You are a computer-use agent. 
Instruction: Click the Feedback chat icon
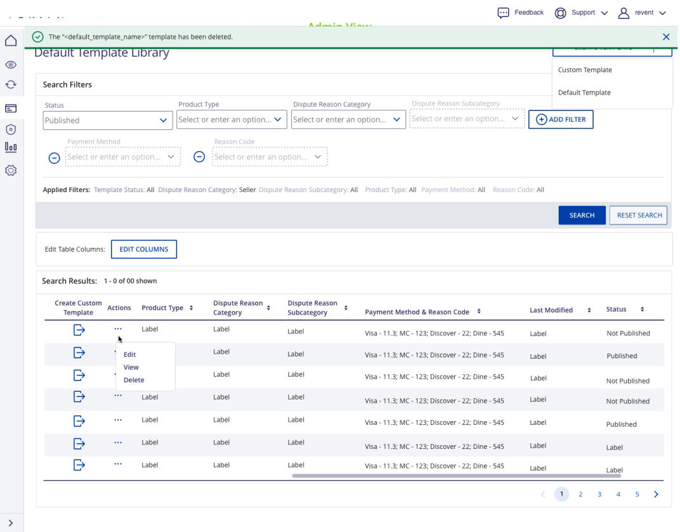(x=503, y=13)
